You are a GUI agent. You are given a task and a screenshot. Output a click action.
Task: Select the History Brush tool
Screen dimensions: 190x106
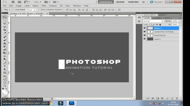coord(5,47)
